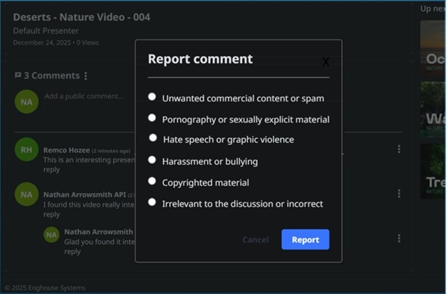Choose Hate speech or graphic violence
The height and width of the screenshot is (294, 447).
coord(153,138)
